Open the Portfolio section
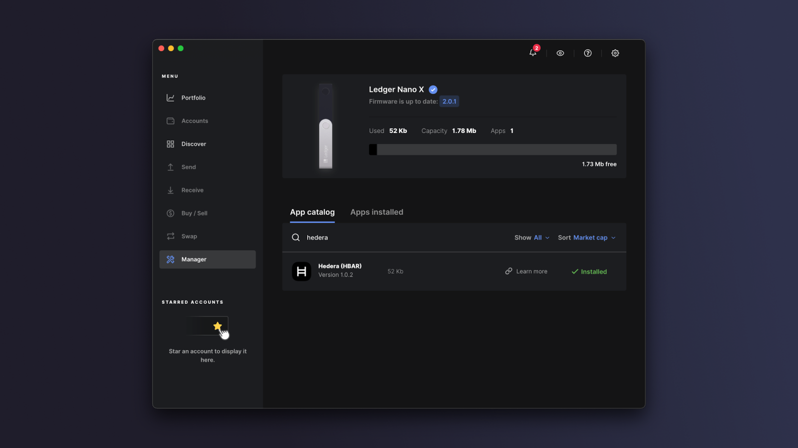Viewport: 798px width, 448px height. (193, 98)
